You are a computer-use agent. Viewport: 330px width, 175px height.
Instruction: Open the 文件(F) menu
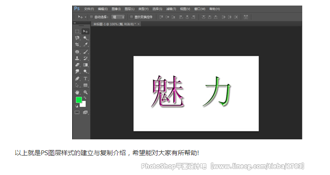(x=89, y=9)
